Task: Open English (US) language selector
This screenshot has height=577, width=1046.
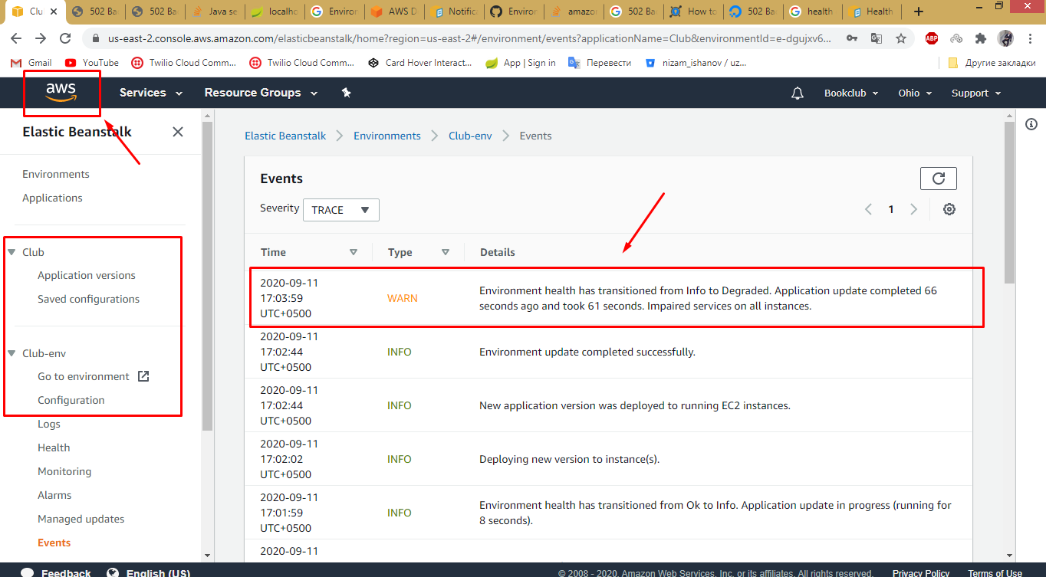Action: coord(149,572)
